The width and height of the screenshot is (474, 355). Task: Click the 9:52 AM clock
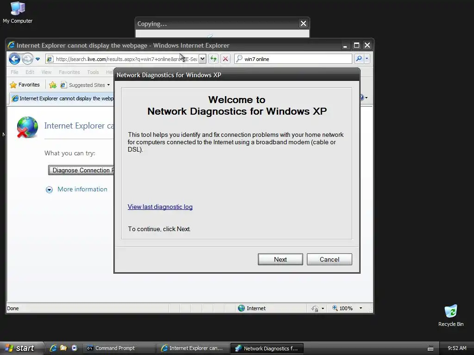coord(457,348)
